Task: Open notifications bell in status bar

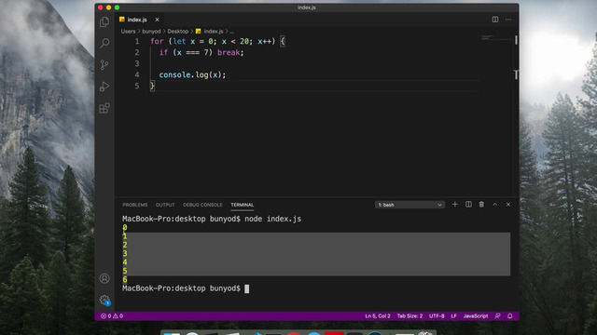Action: pos(510,315)
